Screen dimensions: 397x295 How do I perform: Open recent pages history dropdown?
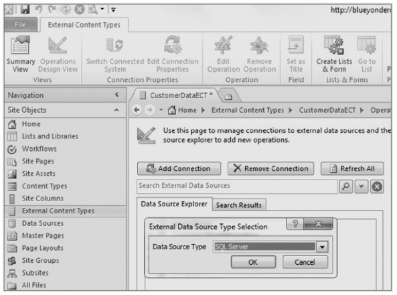click(x=161, y=110)
